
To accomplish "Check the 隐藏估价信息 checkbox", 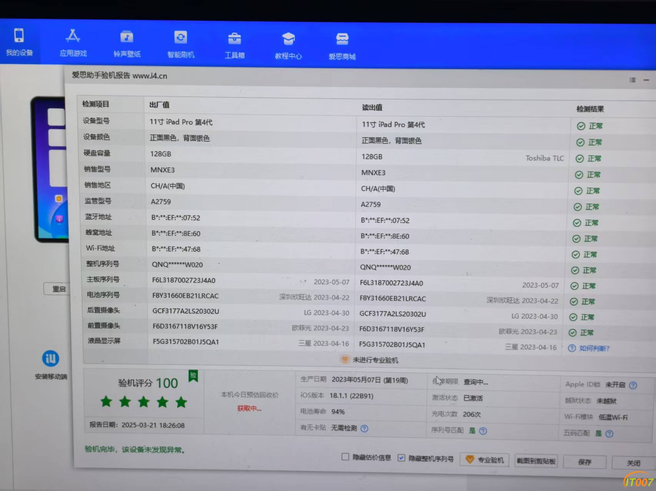I will coord(345,456).
